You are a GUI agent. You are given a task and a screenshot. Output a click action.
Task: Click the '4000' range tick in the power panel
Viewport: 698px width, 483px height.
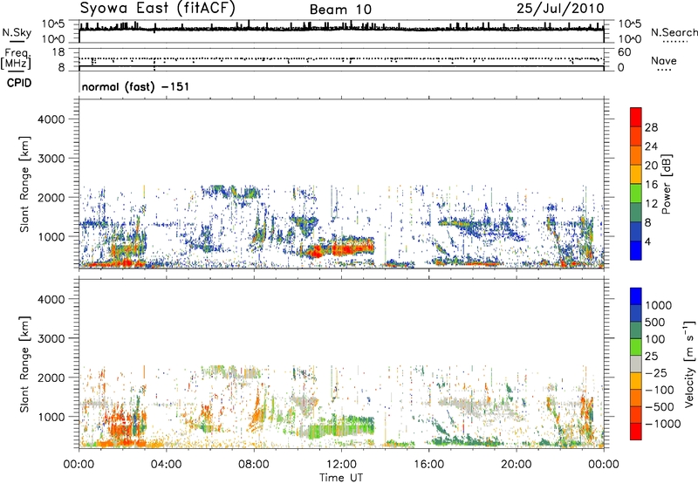pos(51,119)
